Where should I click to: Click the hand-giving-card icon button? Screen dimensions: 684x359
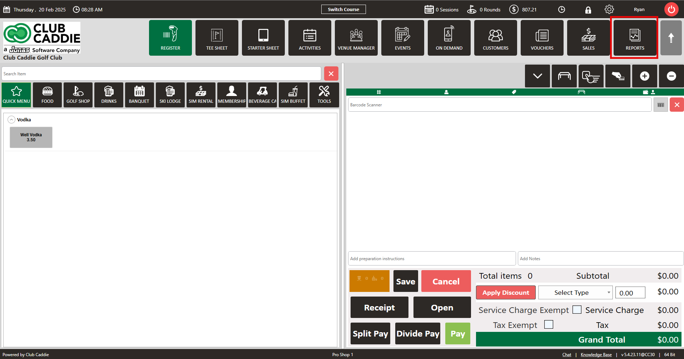click(618, 76)
